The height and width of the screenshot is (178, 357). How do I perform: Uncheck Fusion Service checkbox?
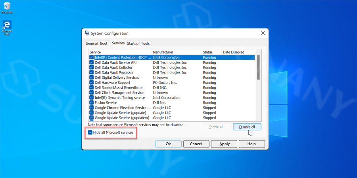92,102
